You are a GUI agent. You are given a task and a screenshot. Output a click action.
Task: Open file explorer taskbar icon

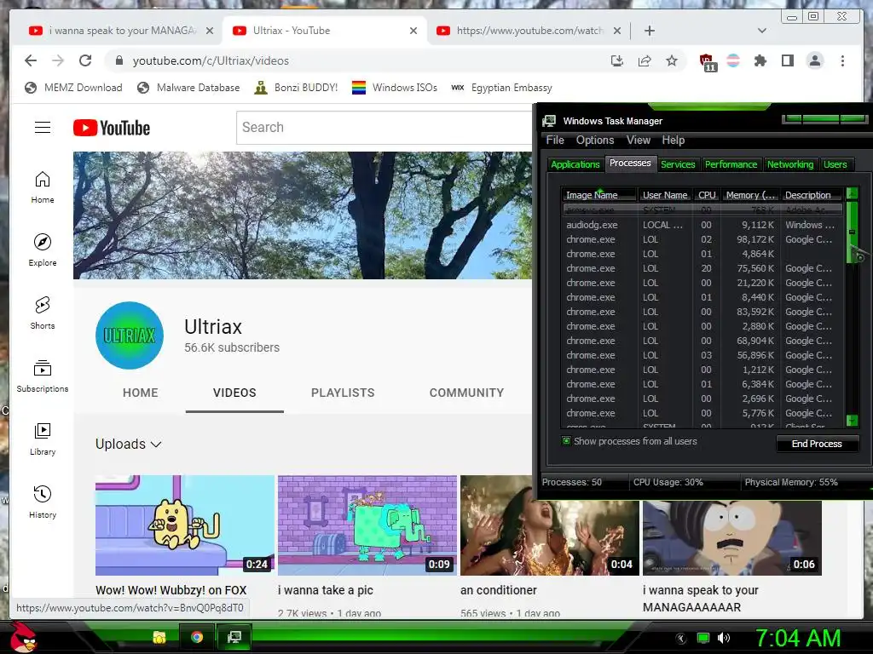159,637
